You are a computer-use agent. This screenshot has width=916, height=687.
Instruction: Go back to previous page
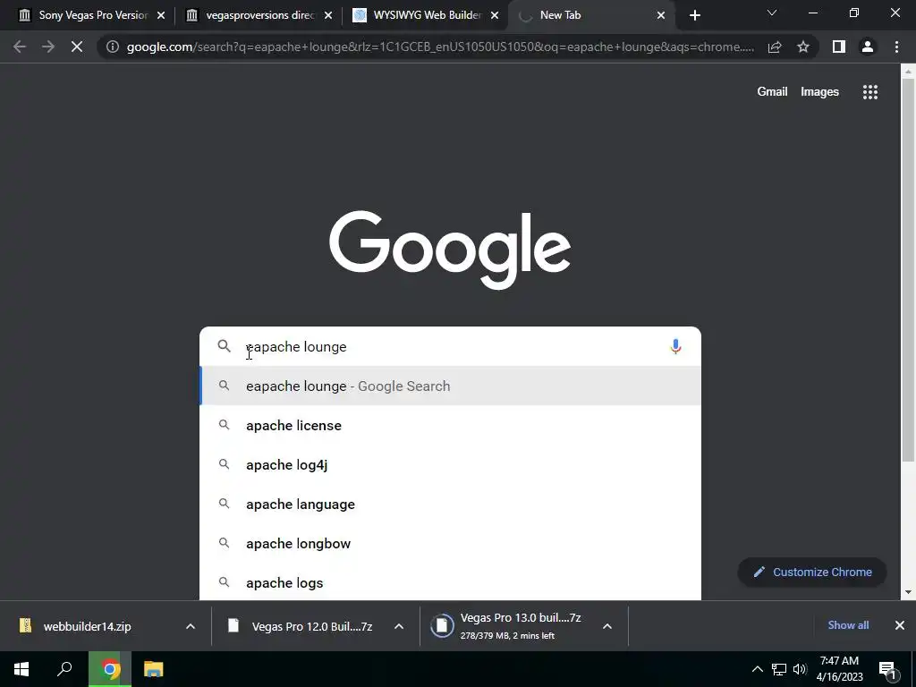[20, 47]
